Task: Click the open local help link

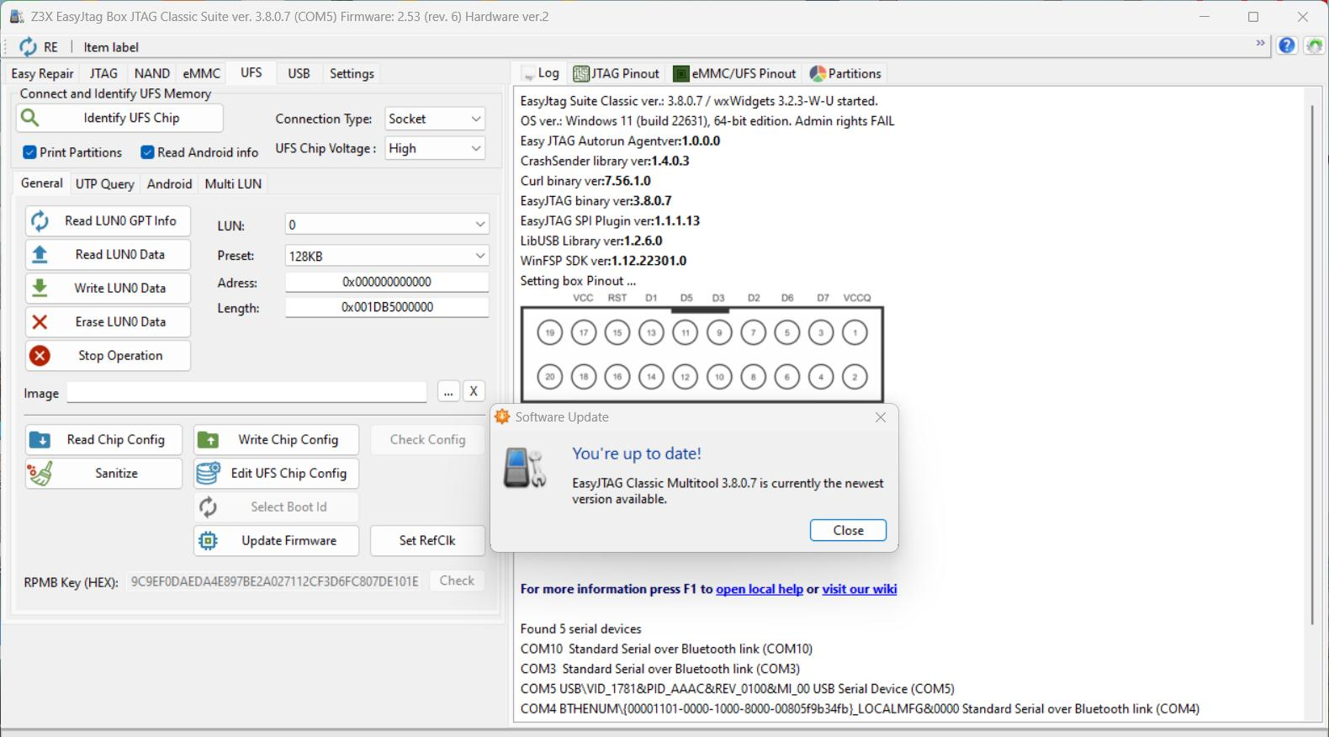Action: [x=760, y=589]
